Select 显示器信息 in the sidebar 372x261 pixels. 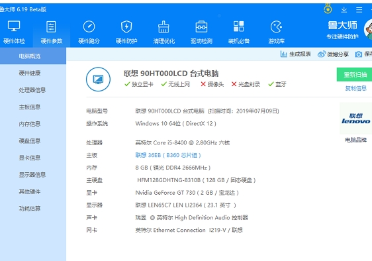(x=33, y=175)
